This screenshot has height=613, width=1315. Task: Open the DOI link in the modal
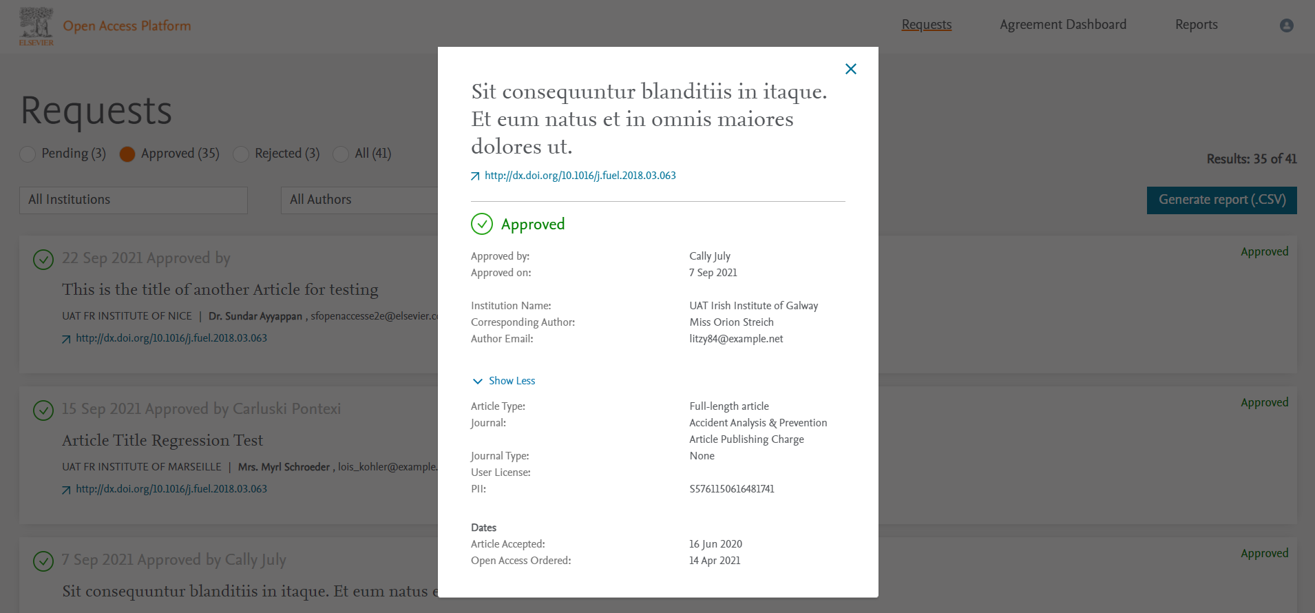pyautogui.click(x=580, y=176)
